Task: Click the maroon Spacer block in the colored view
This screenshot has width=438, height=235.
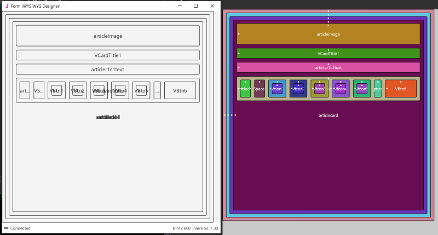Action: (x=260, y=89)
